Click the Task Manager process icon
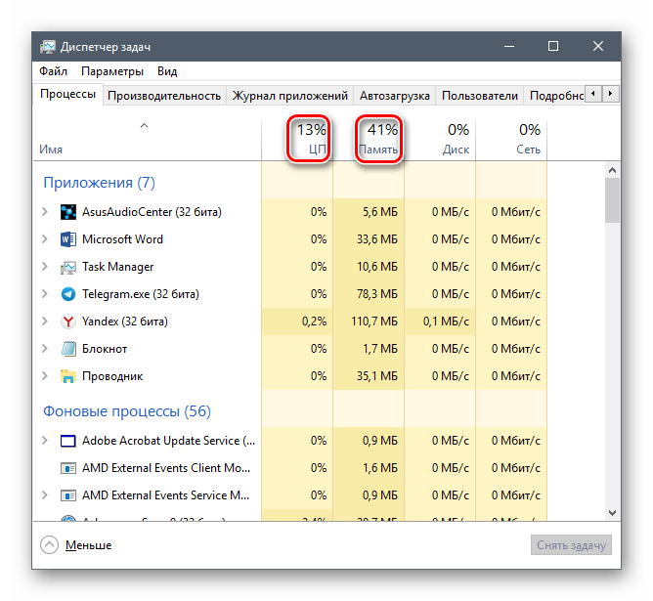Screen dimensions: 653x601 tap(68, 267)
